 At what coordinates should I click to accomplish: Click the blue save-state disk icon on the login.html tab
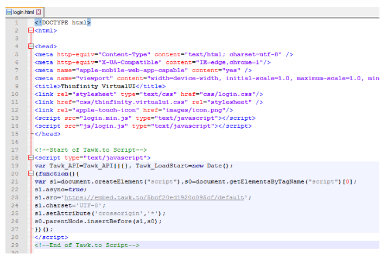(9, 12)
